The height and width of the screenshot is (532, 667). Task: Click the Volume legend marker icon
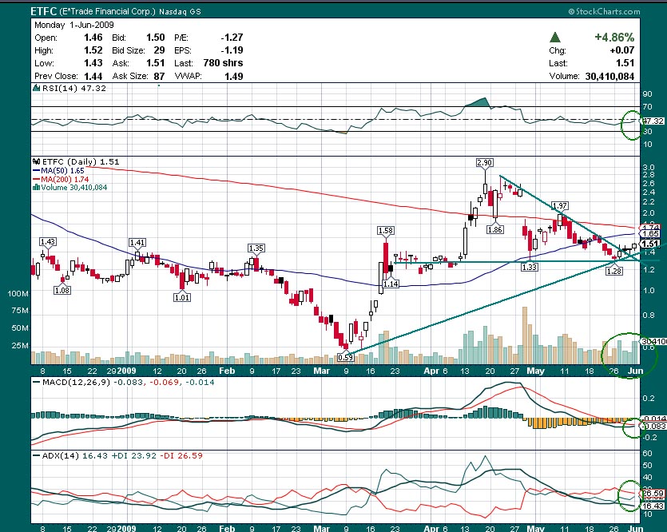pyautogui.click(x=36, y=189)
